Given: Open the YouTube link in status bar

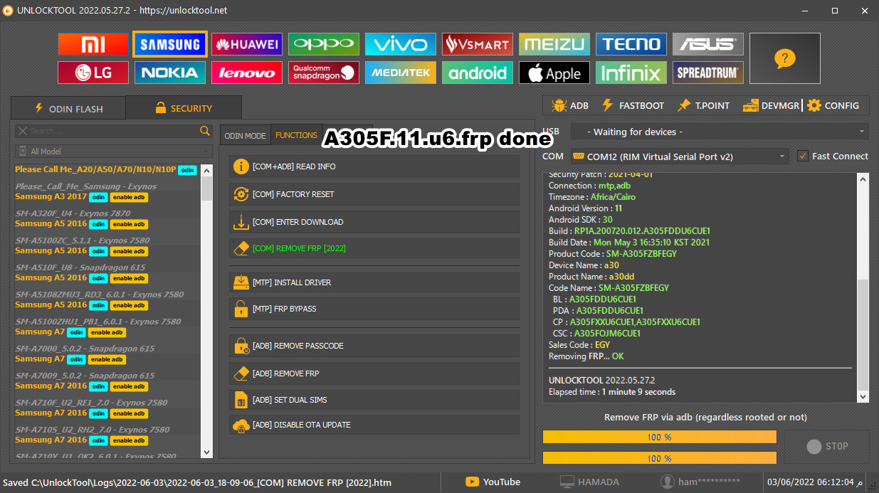Looking at the screenshot, I should click(x=493, y=482).
